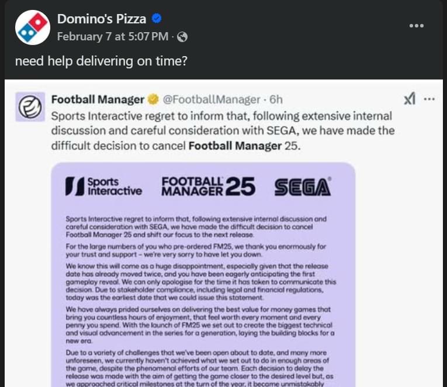Click the Football Manager account name

pyautogui.click(x=98, y=99)
